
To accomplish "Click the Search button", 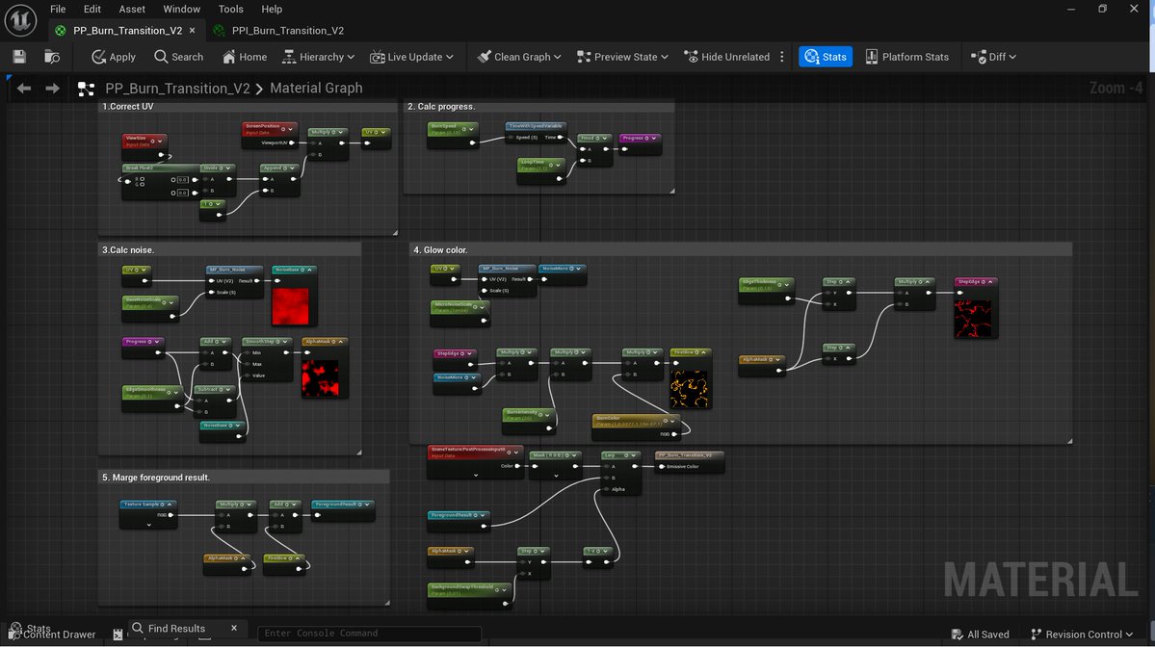I will [178, 57].
